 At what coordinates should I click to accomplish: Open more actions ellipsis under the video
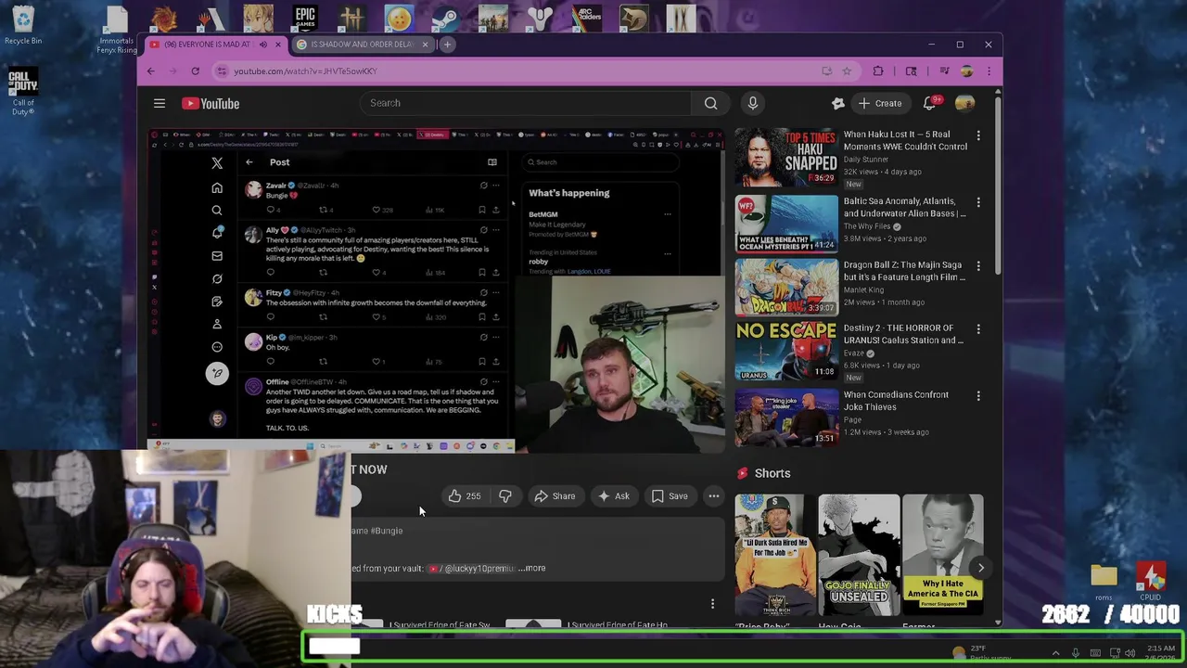[713, 496]
